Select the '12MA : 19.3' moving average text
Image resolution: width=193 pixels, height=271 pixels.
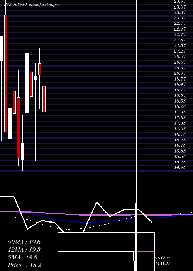[24, 250]
